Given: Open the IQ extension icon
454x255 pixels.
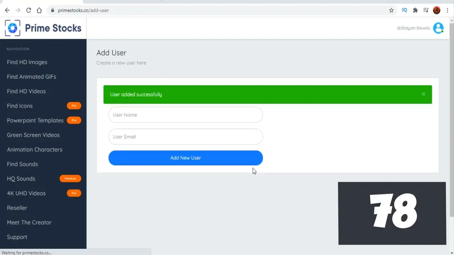Looking at the screenshot, I should 404,10.
